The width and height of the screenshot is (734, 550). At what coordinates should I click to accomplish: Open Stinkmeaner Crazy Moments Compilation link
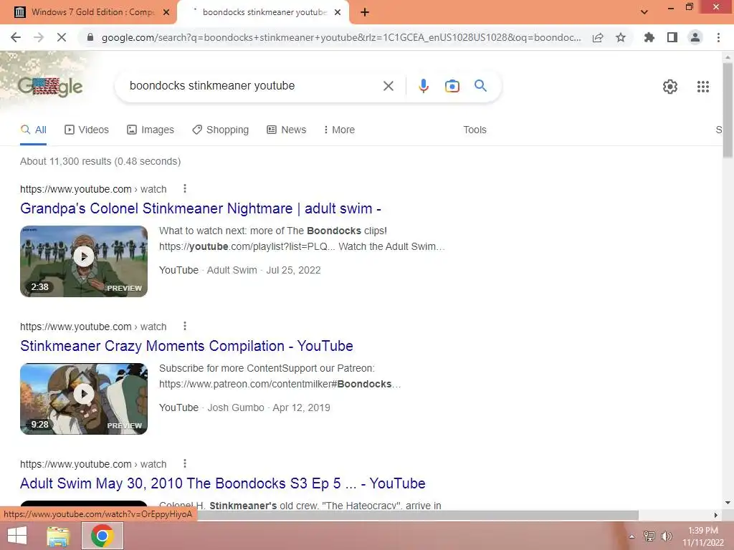pyautogui.click(x=186, y=346)
